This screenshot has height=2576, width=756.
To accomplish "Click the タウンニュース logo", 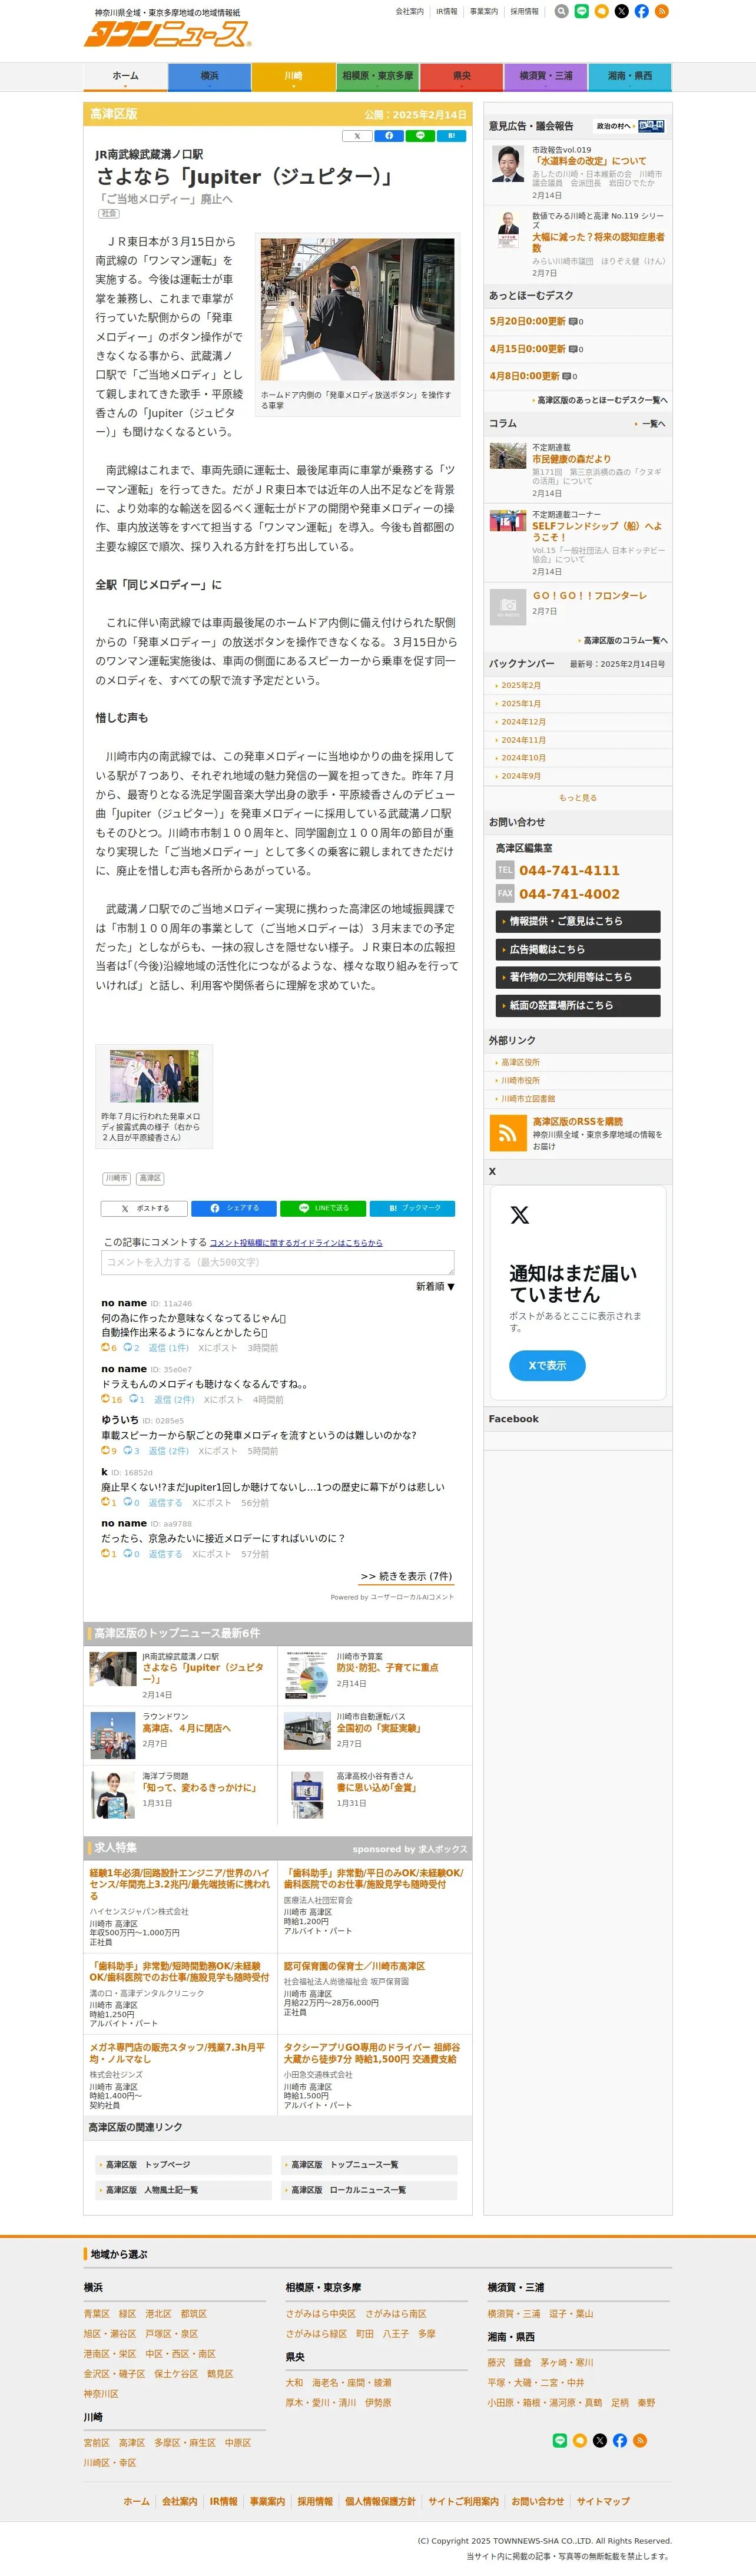I will pyautogui.click(x=167, y=34).
